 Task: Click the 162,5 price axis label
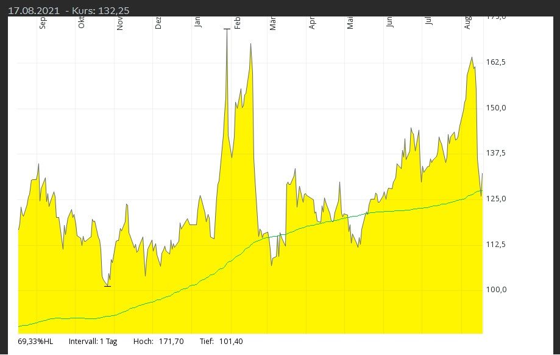(x=495, y=62)
